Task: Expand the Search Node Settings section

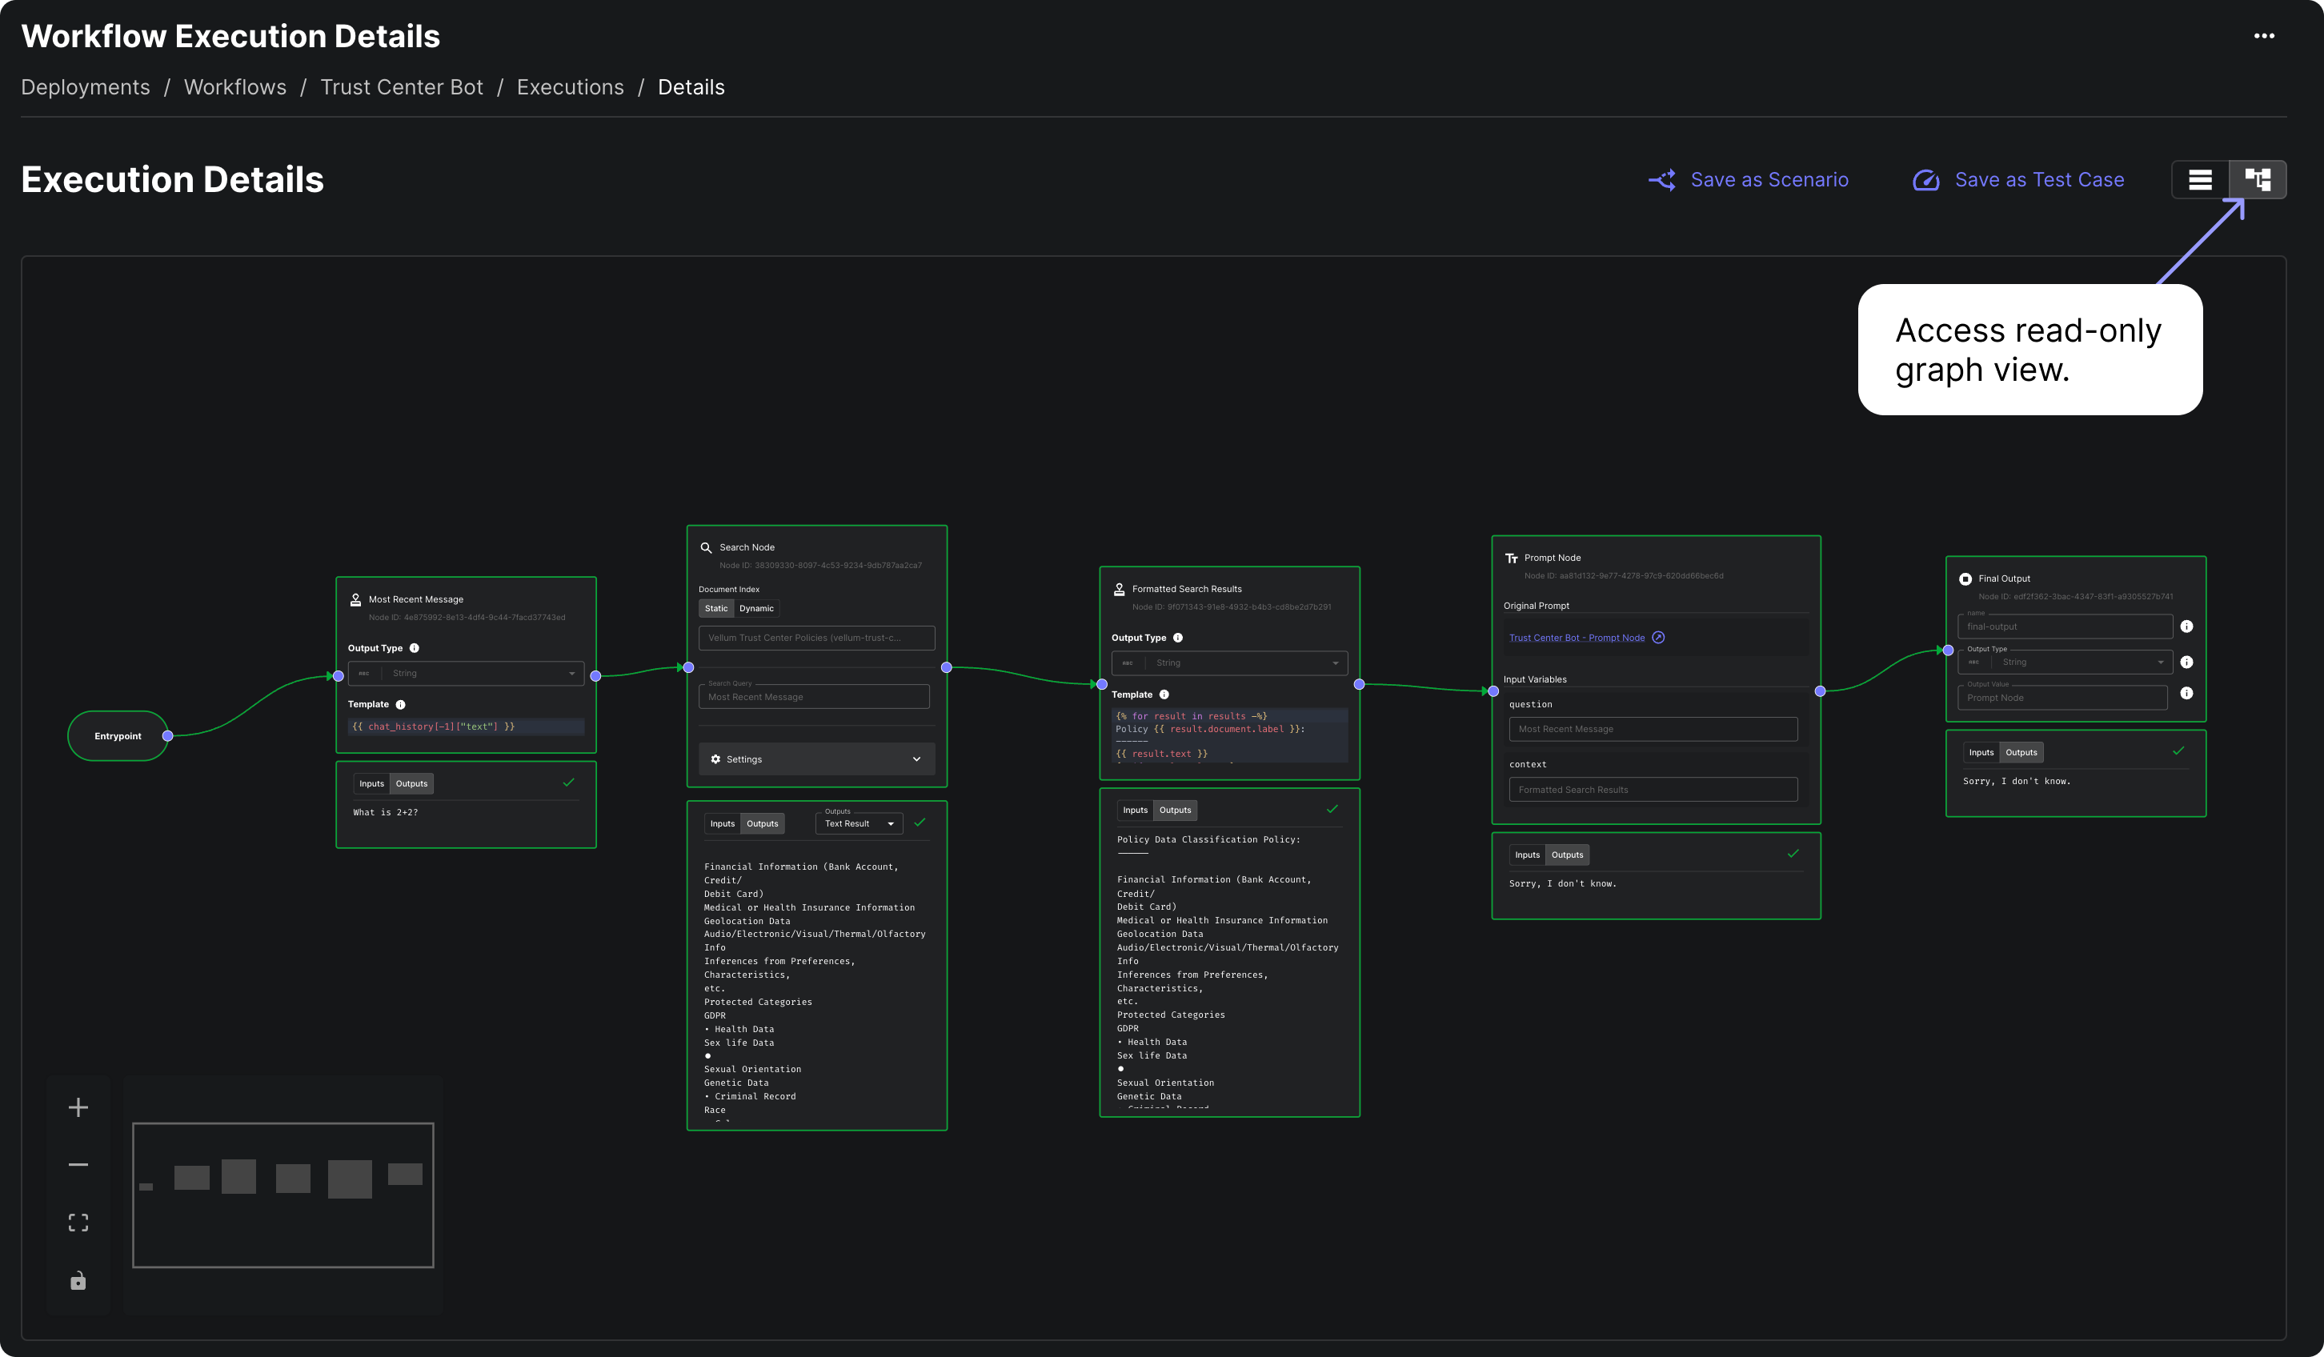Action: click(816, 759)
